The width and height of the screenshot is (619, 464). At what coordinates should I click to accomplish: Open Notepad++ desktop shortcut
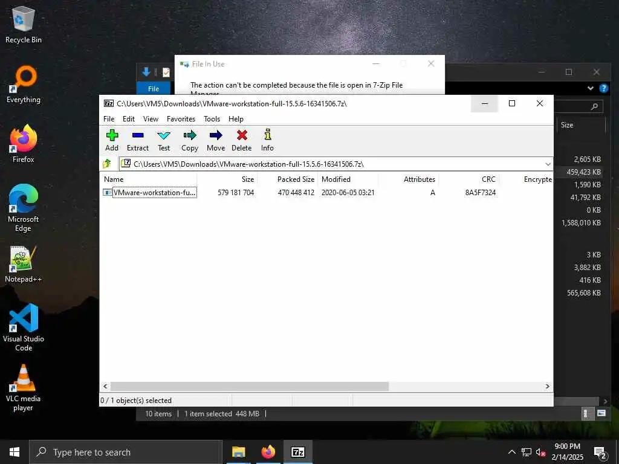[x=24, y=264]
